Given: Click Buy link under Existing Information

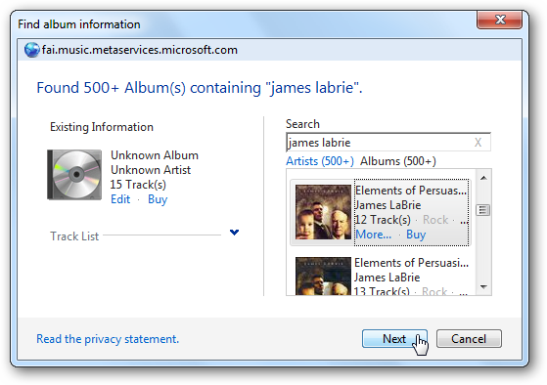Looking at the screenshot, I should pyautogui.click(x=158, y=199).
